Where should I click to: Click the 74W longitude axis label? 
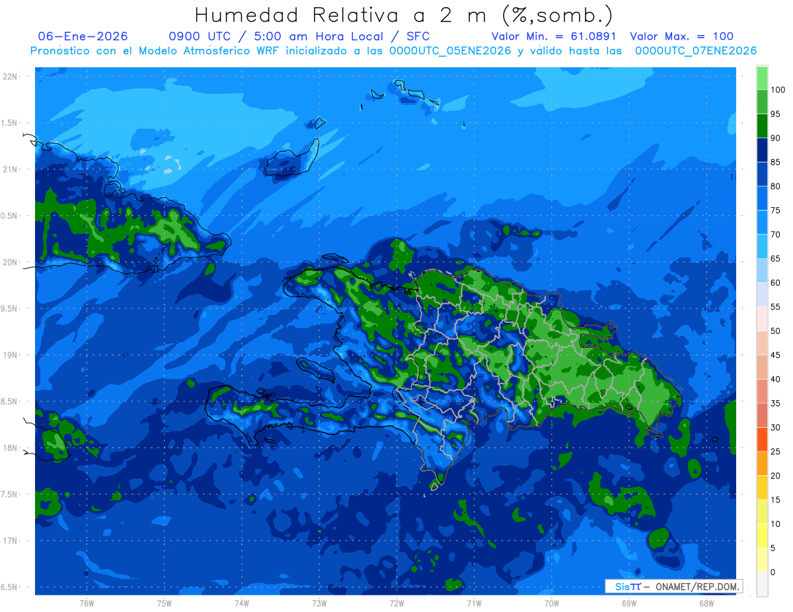coord(242,603)
